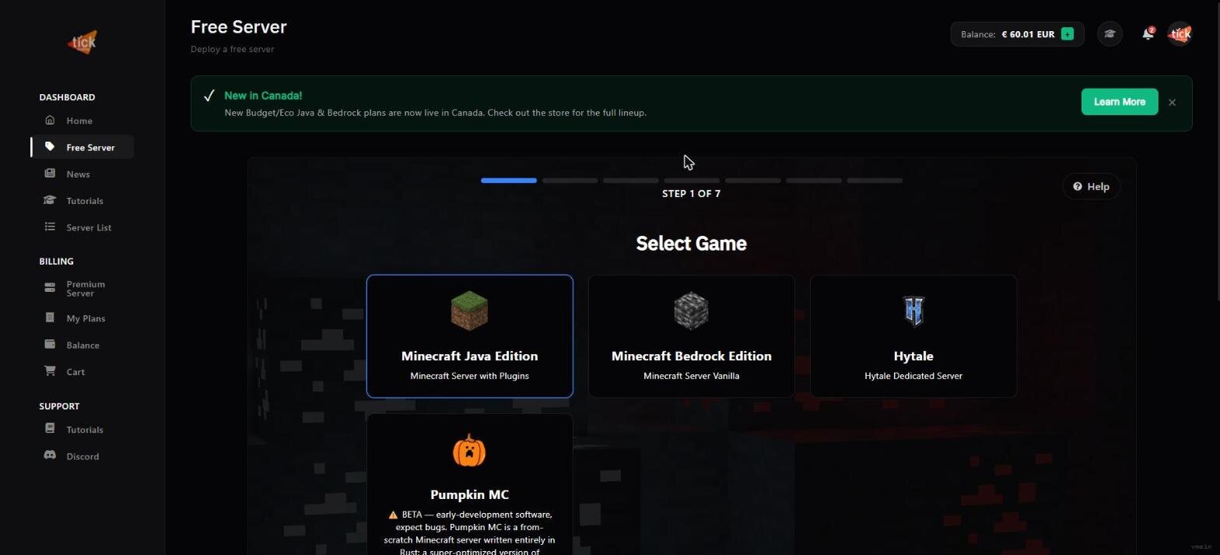Open Server List page
1220x555 pixels.
[82, 227]
